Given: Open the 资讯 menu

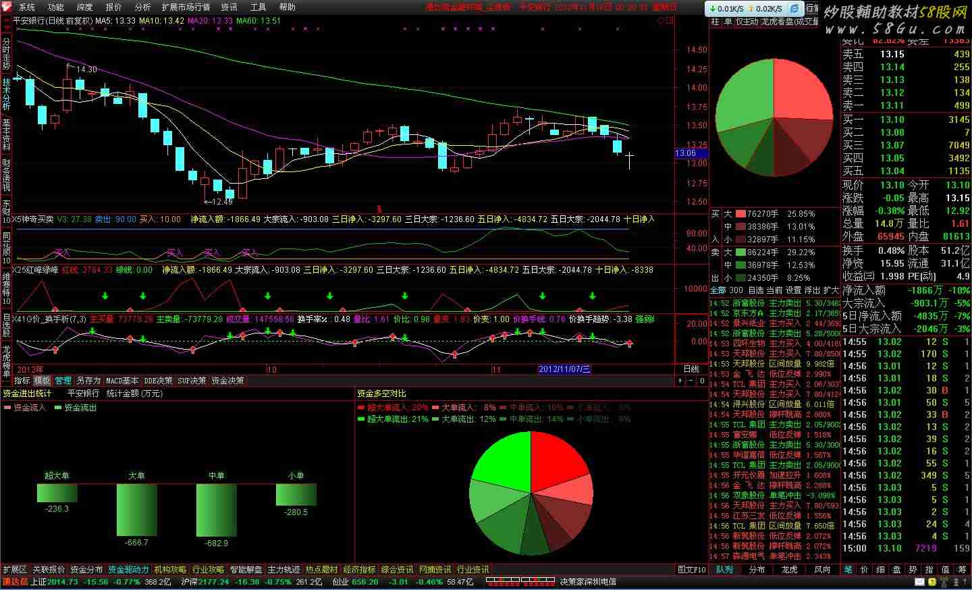Looking at the screenshot, I should [x=229, y=7].
